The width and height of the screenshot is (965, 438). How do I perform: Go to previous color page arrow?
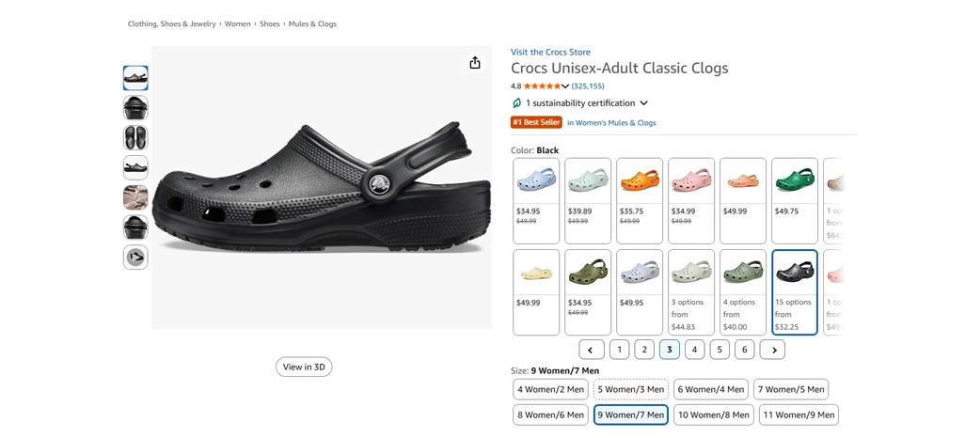(x=592, y=350)
